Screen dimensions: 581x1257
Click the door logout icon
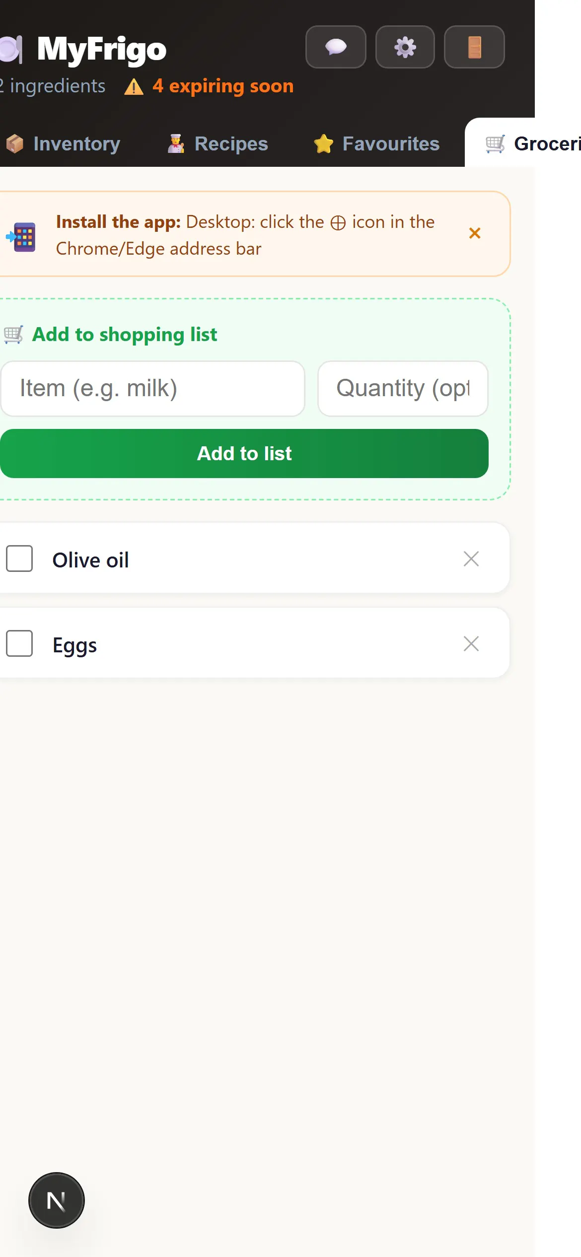[x=474, y=47]
